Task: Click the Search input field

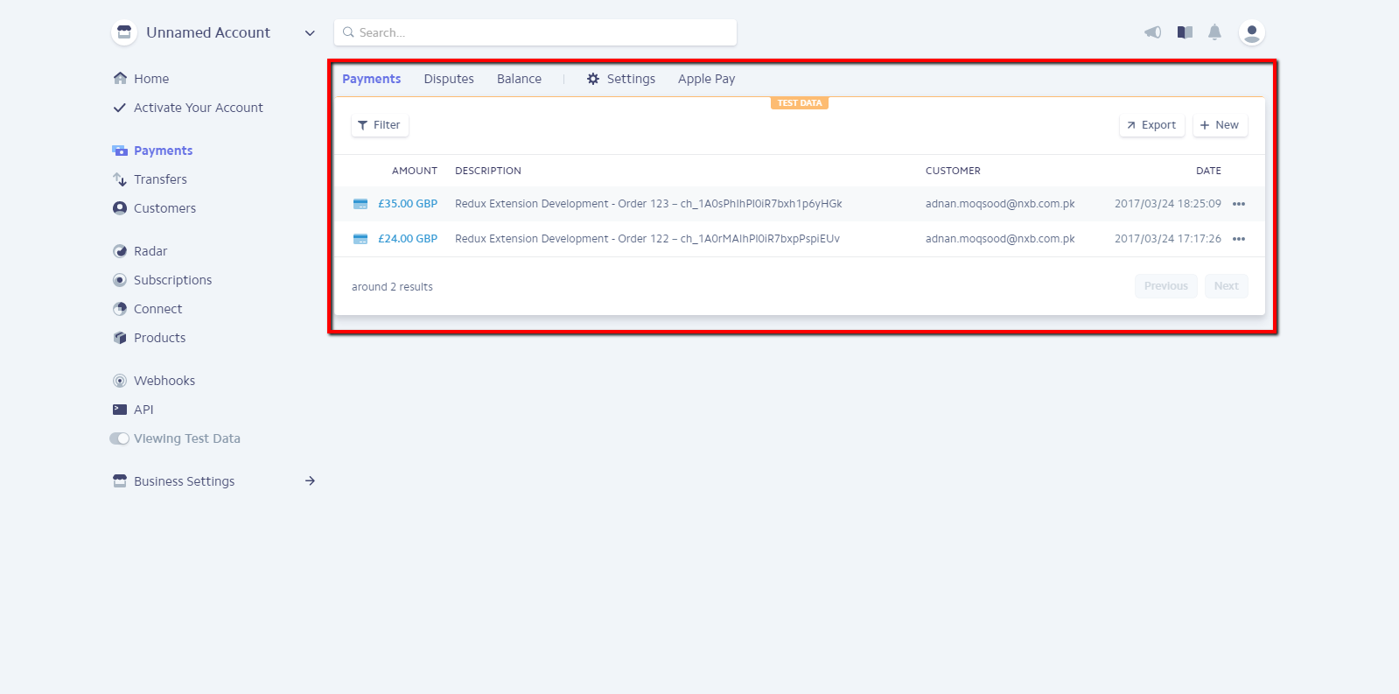Action: coord(535,32)
